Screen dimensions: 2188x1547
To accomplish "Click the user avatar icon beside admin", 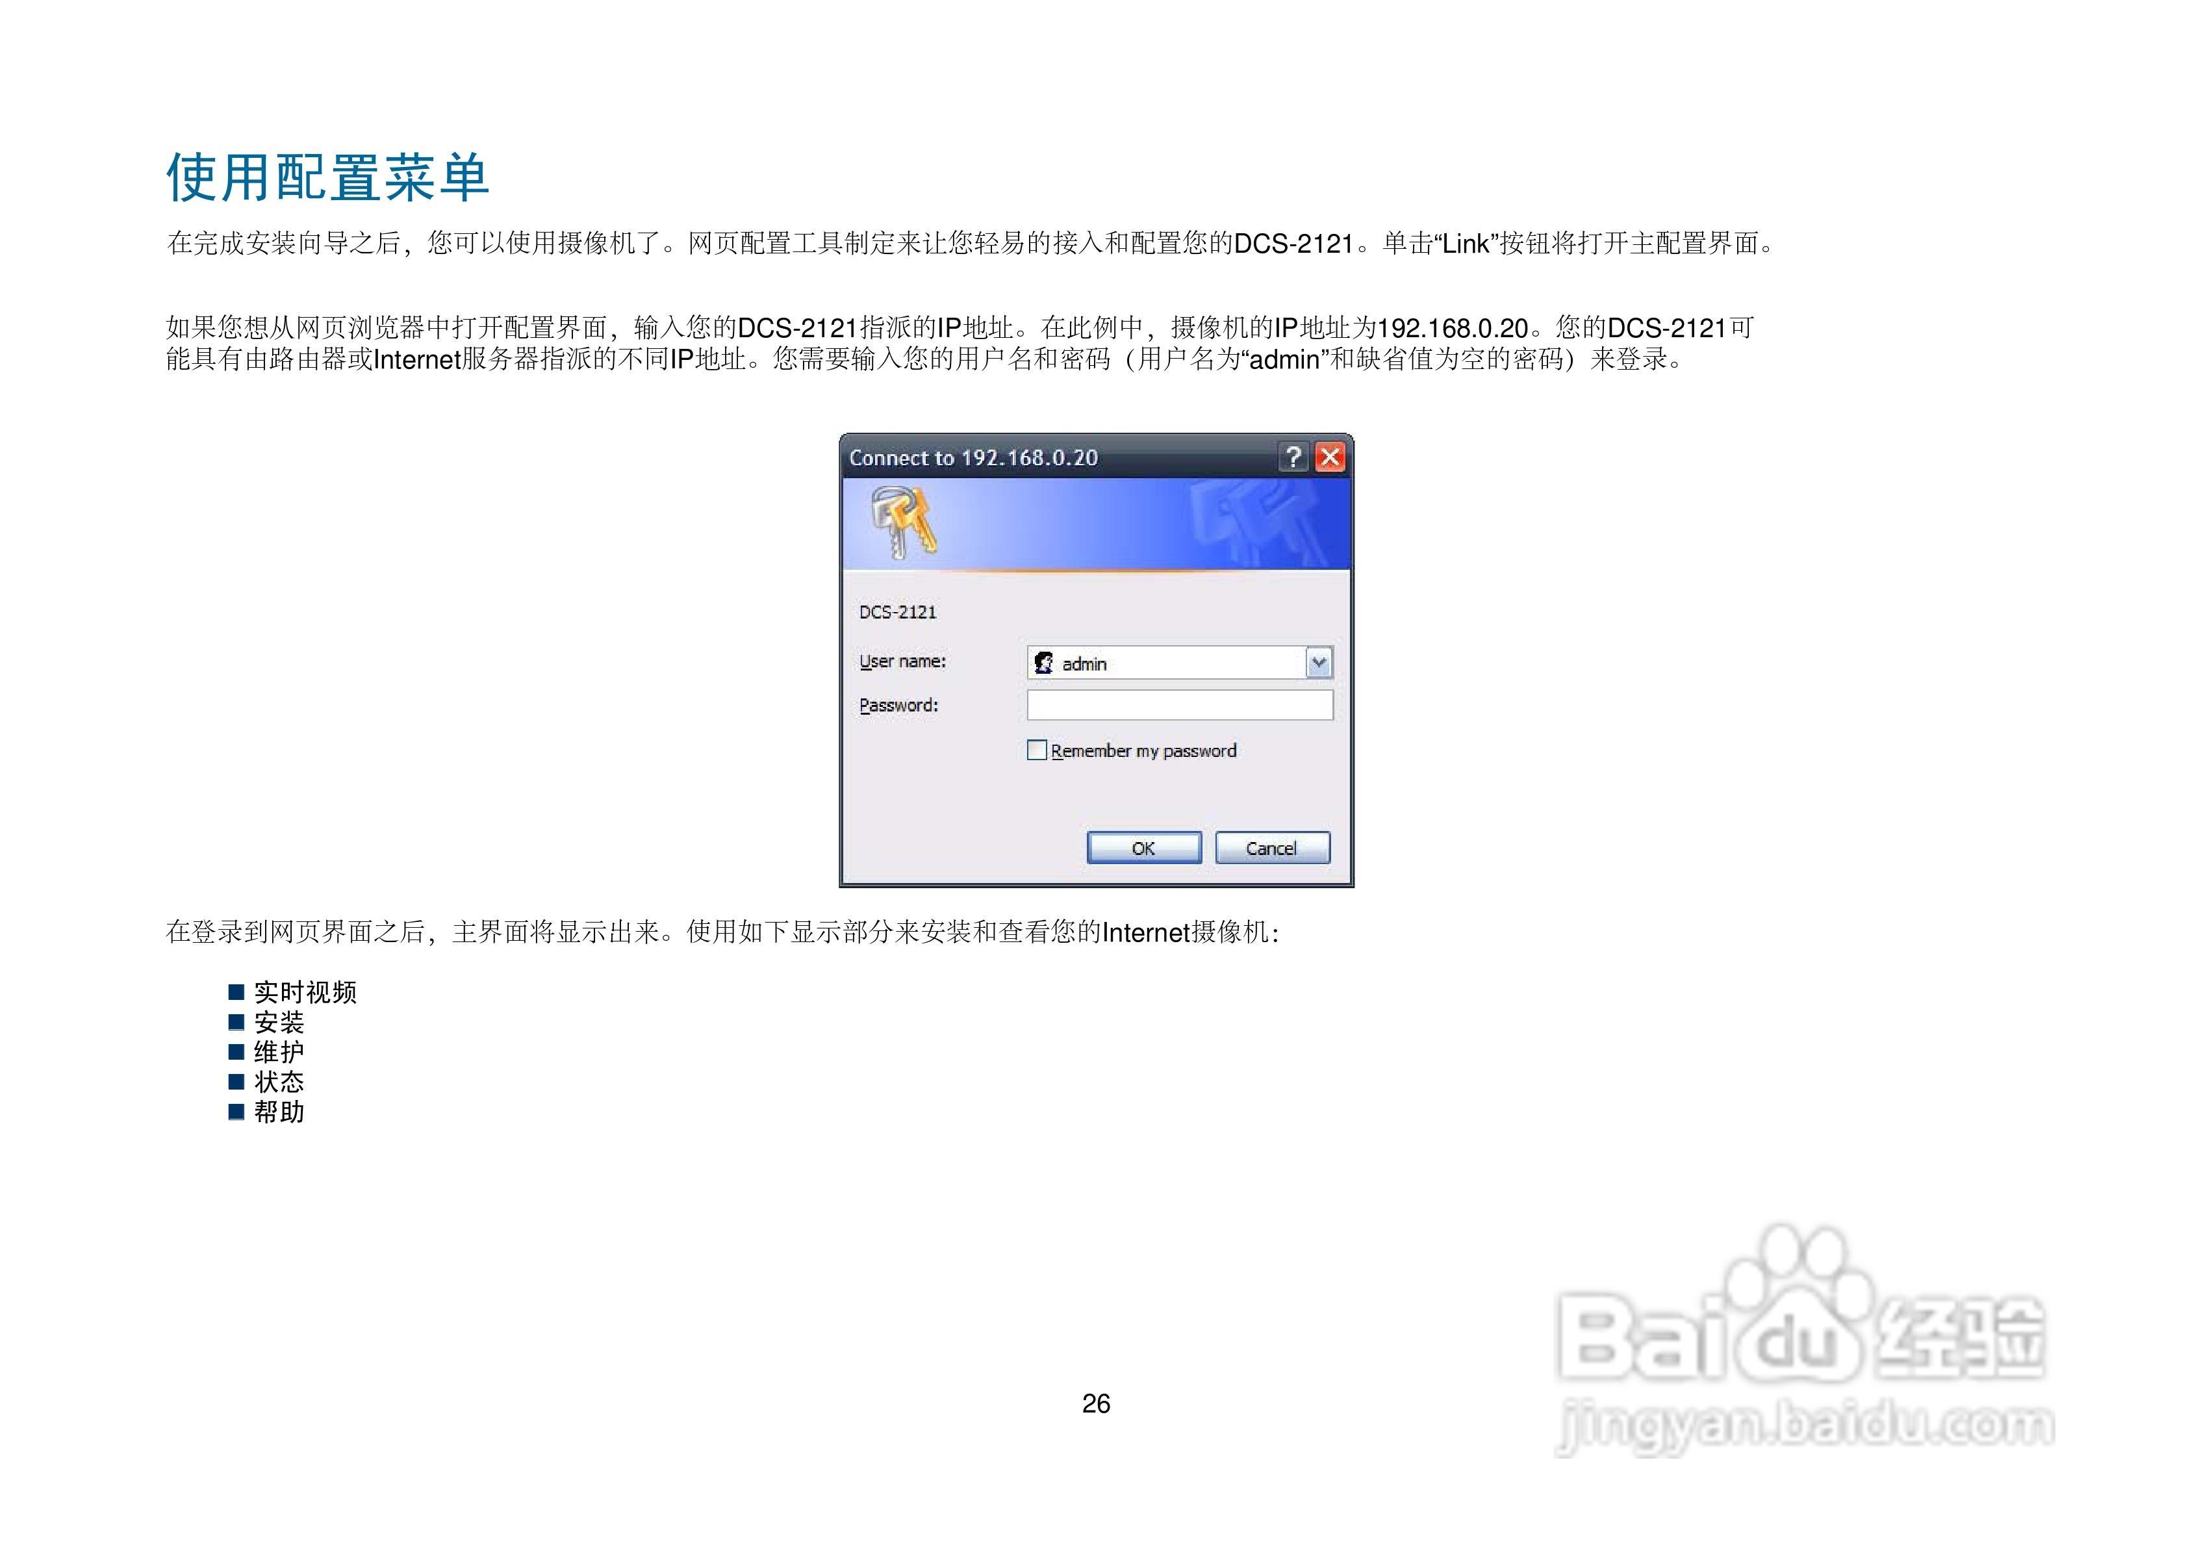I will [1045, 663].
